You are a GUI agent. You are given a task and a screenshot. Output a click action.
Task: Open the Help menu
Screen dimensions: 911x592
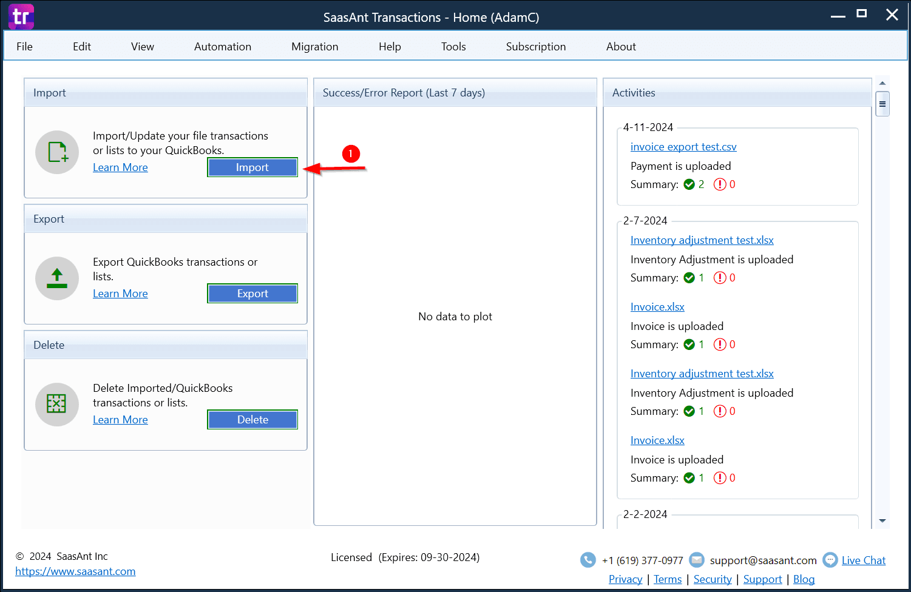pyautogui.click(x=390, y=47)
